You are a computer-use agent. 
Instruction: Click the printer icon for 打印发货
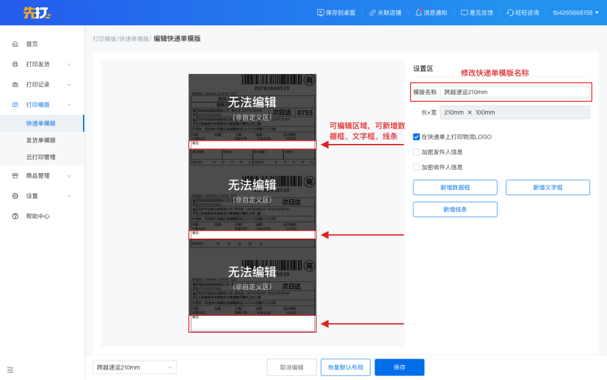tap(15, 64)
